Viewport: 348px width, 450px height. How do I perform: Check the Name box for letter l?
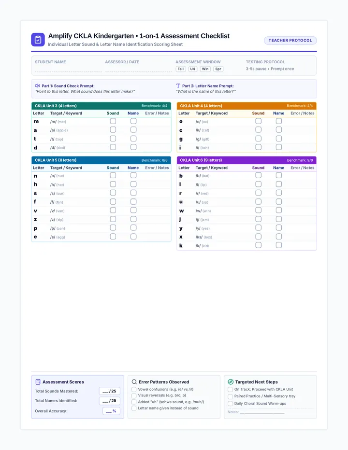click(279, 184)
